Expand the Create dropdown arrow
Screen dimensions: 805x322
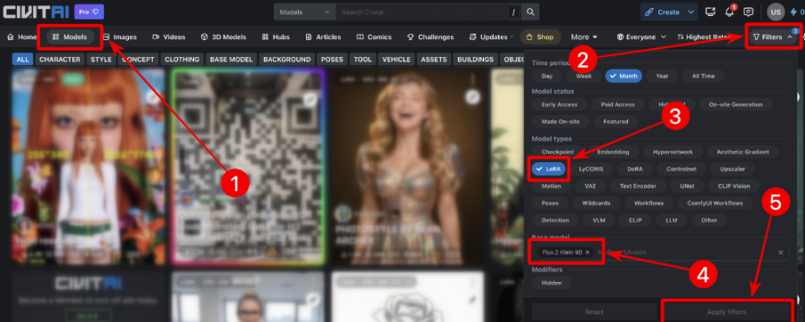point(691,12)
